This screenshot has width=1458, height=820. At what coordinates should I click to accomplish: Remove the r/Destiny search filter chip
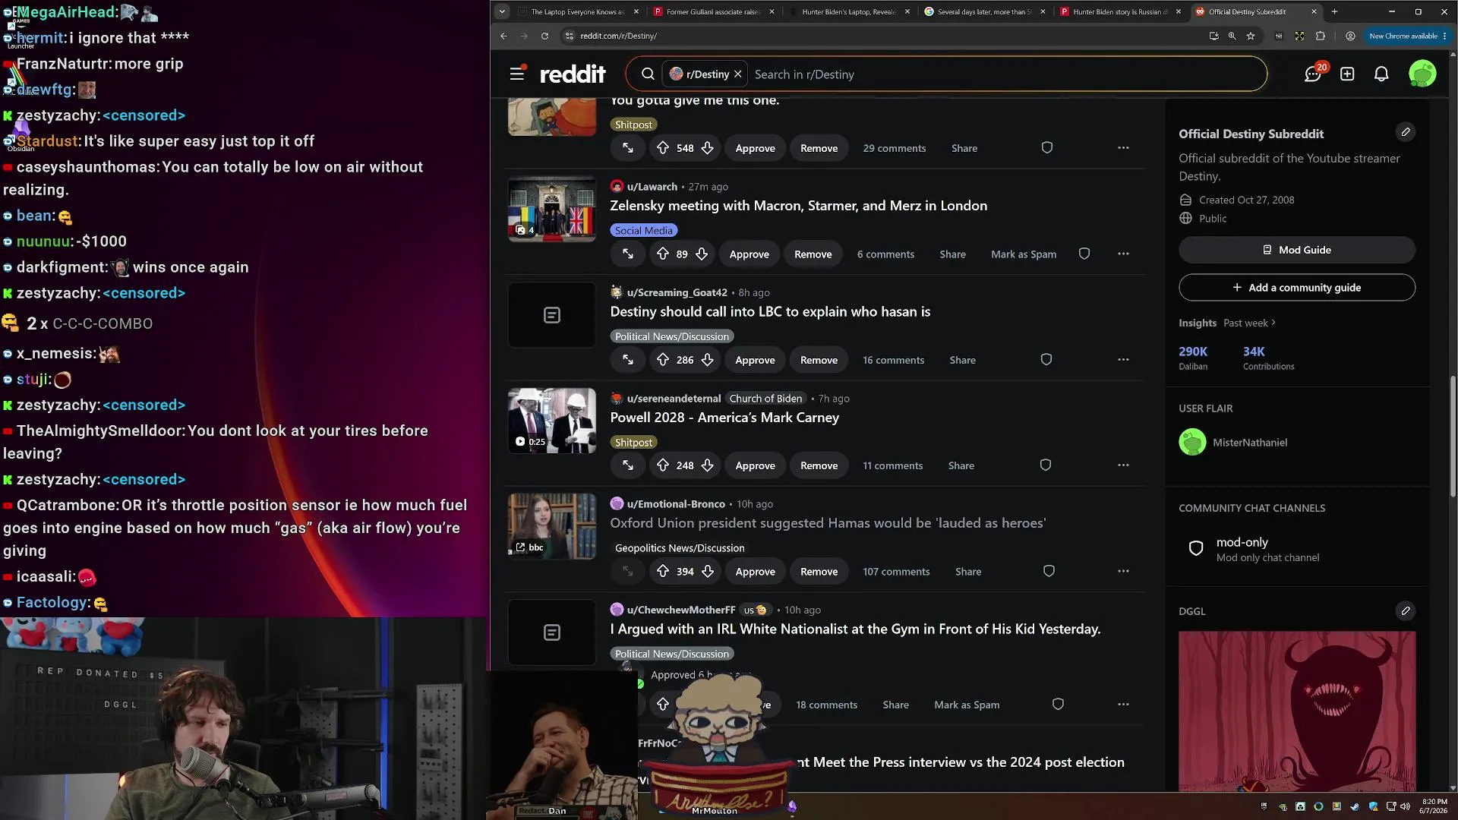pos(737,74)
